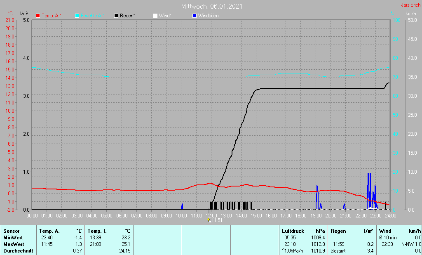Viewport: 422px width, 255px height.
Task: Click the '24.15' indoor average temperature
Action: tap(125, 251)
